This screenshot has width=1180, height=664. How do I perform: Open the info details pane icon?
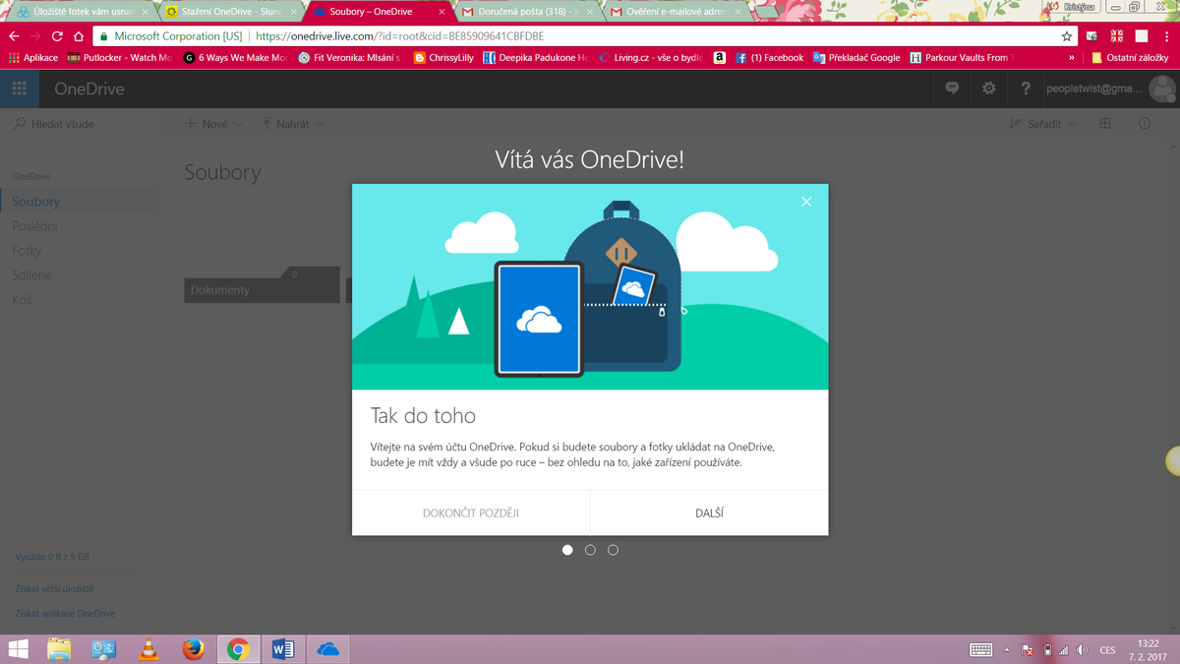[x=1145, y=124]
